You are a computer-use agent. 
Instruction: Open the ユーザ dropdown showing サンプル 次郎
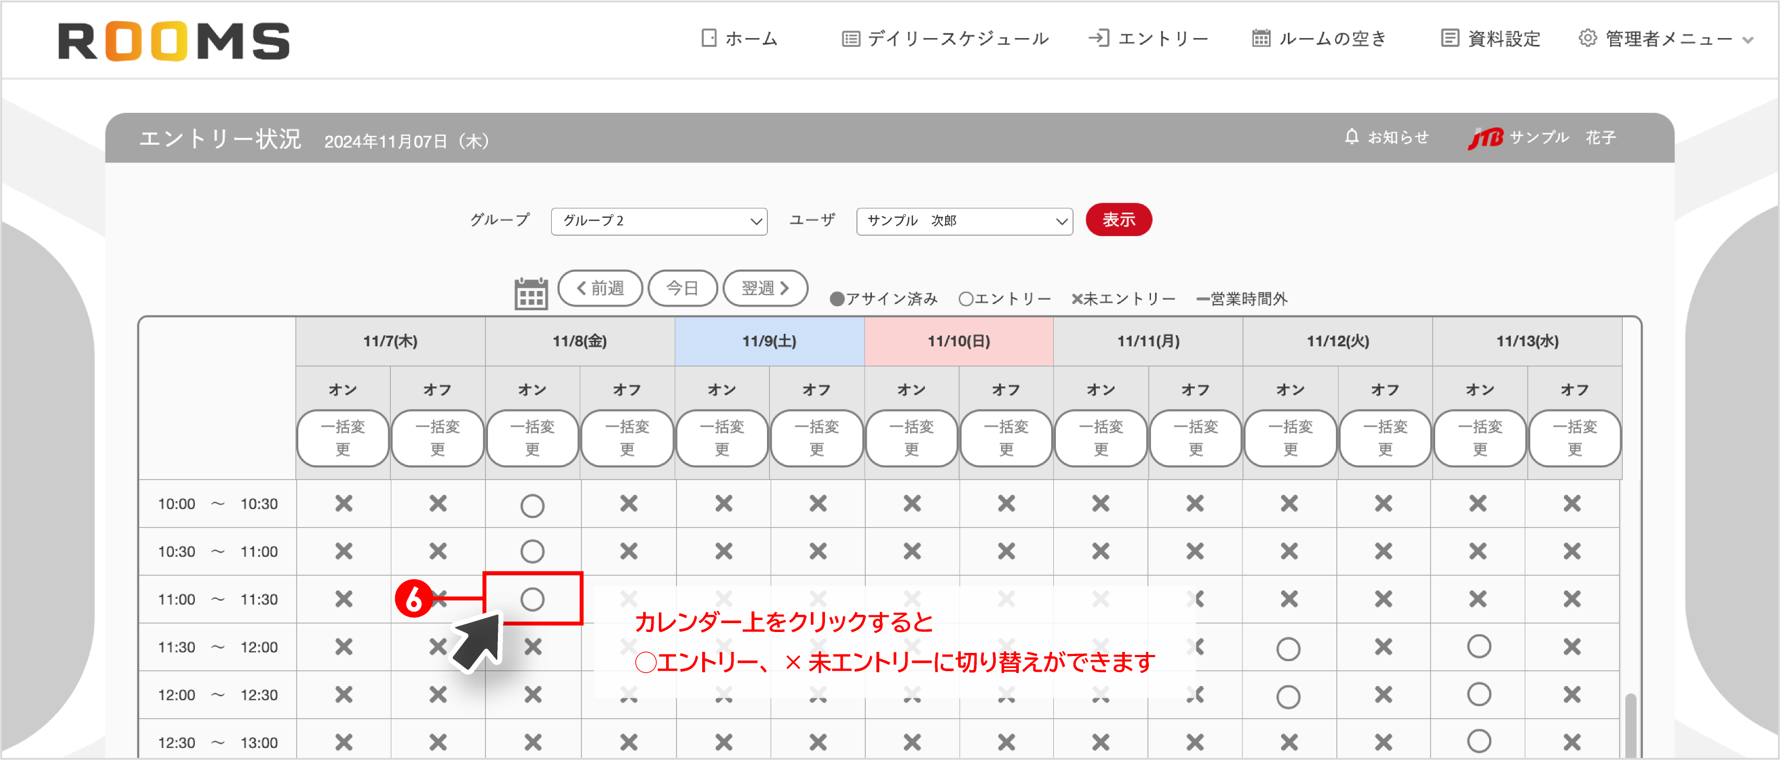point(963,221)
